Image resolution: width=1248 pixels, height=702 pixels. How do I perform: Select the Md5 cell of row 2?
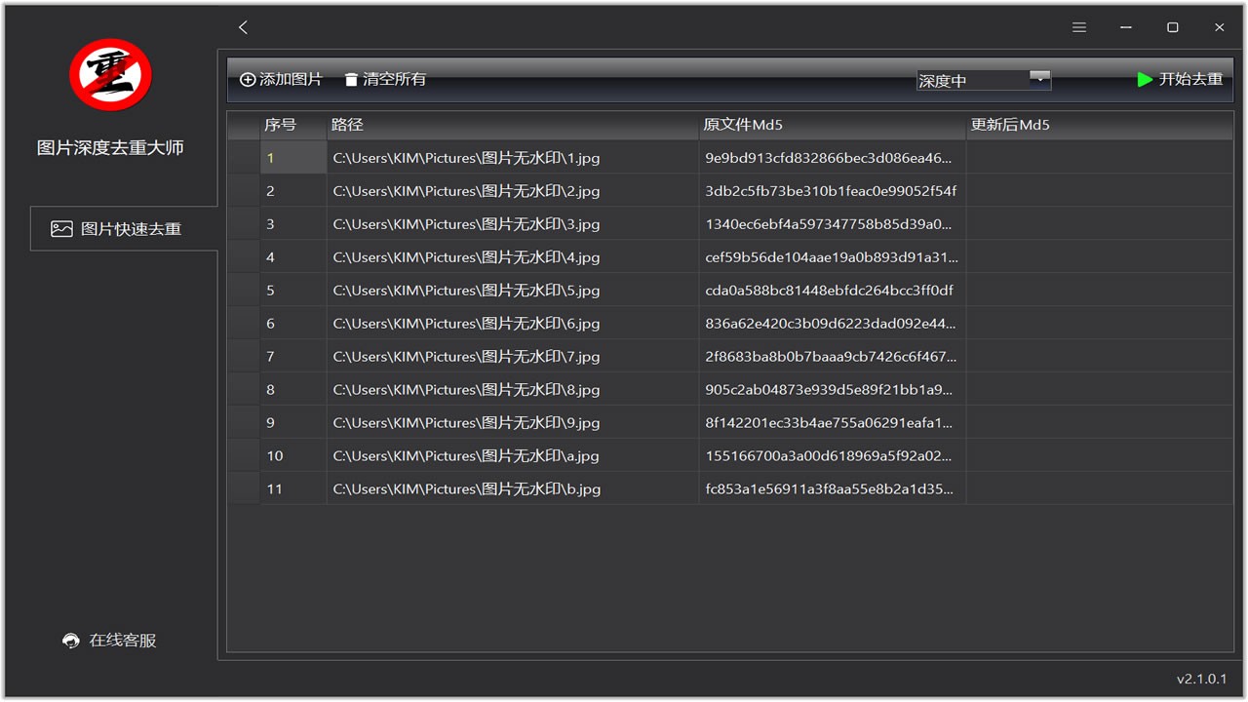pyautogui.click(x=831, y=191)
